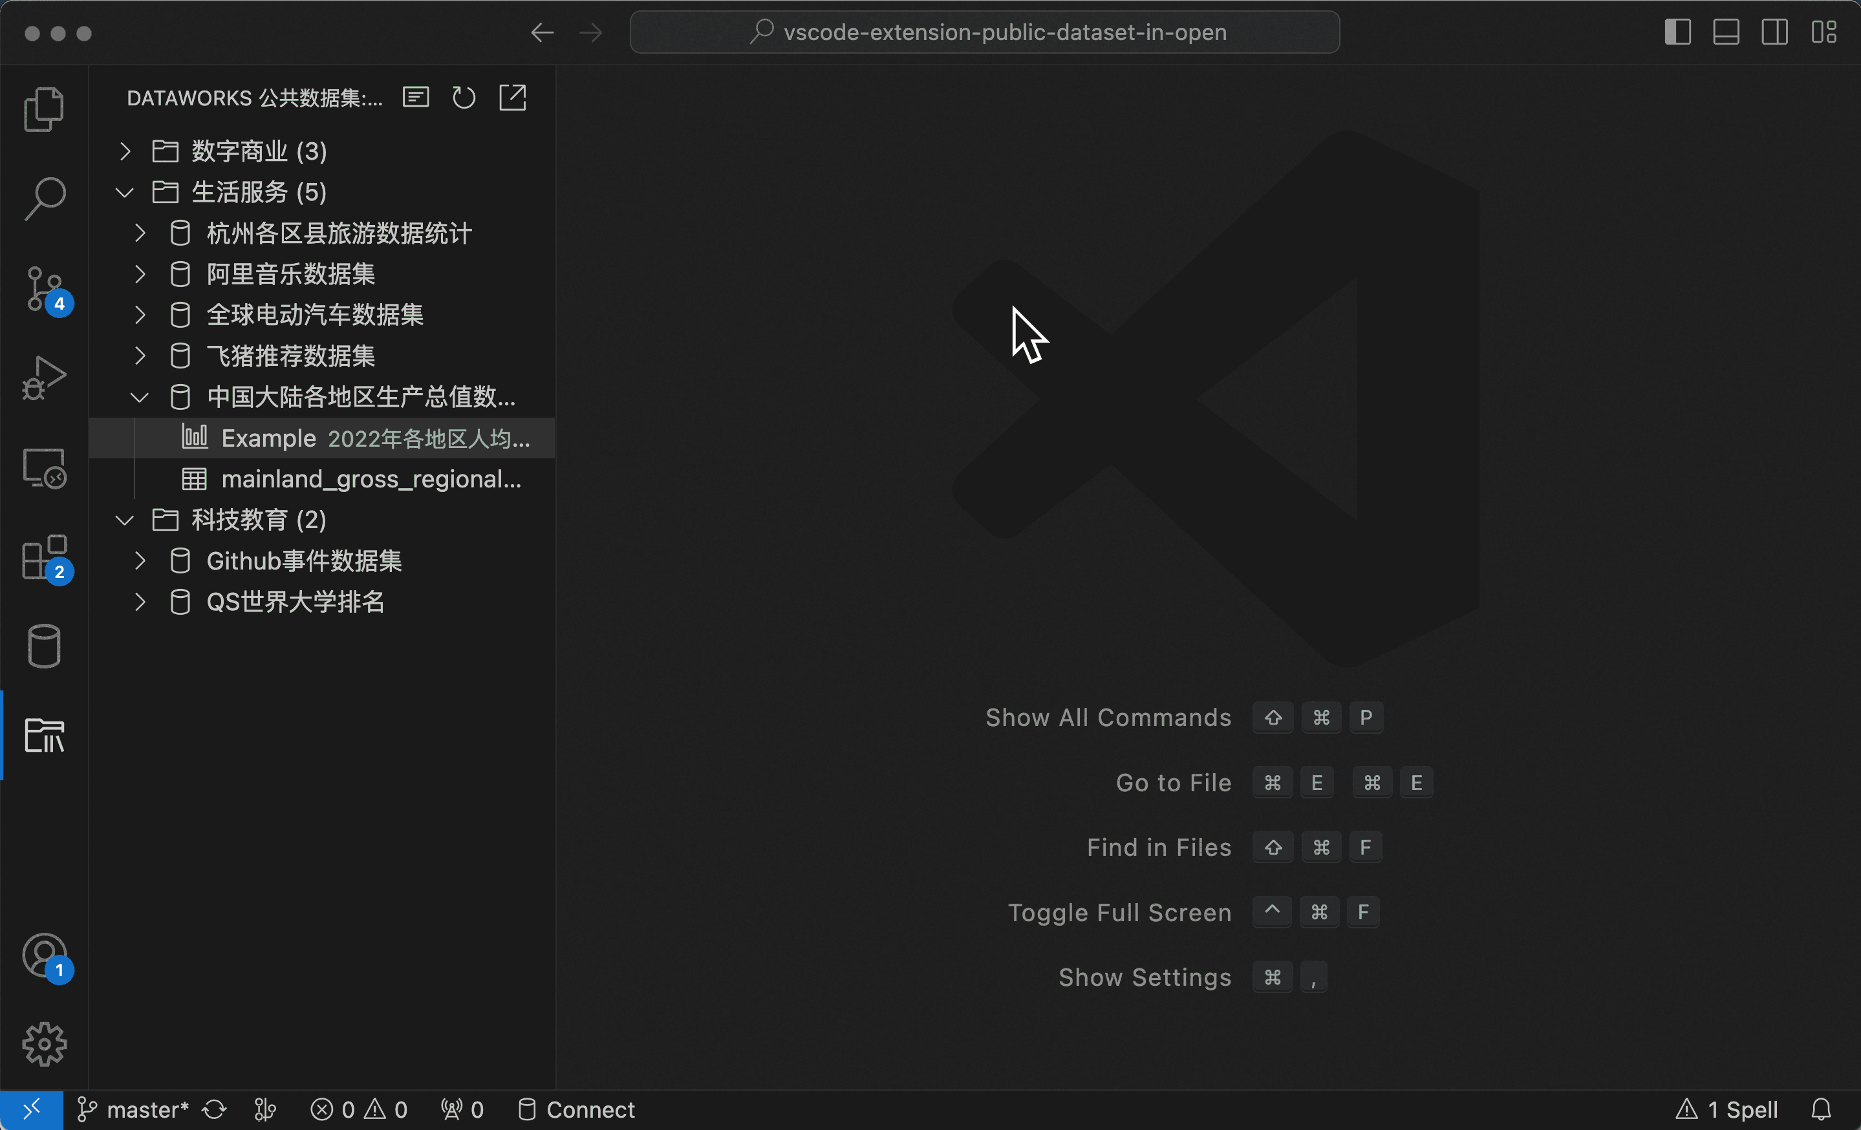The height and width of the screenshot is (1130, 1861).
Task: Open Customize Layout icon
Action: [1823, 32]
